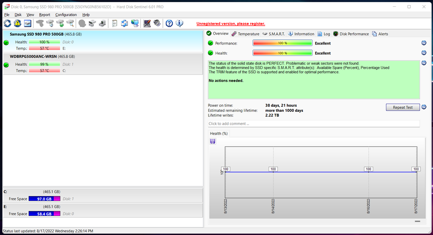Open the Report menu

click(44, 15)
